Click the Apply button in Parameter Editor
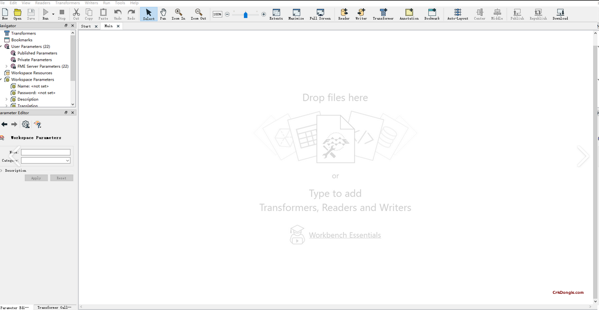 (36, 178)
